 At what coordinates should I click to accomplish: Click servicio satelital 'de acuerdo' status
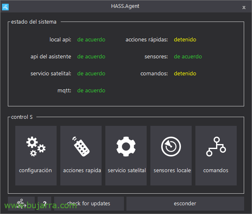91,73
